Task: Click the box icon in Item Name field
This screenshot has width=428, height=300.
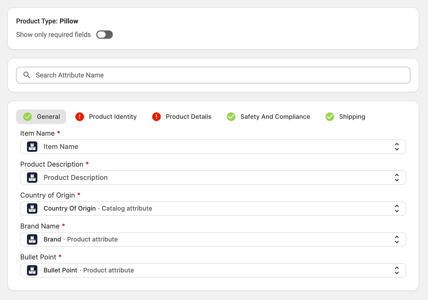Action: tap(32, 147)
